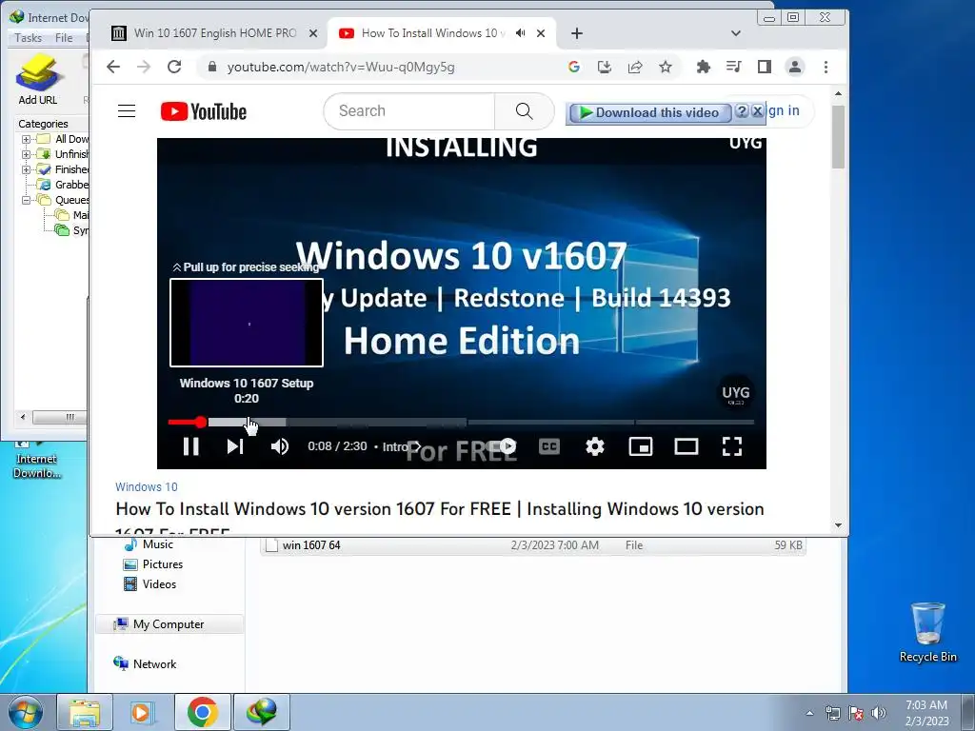
Task: Click the UYG channel watermark
Action: 736,393
